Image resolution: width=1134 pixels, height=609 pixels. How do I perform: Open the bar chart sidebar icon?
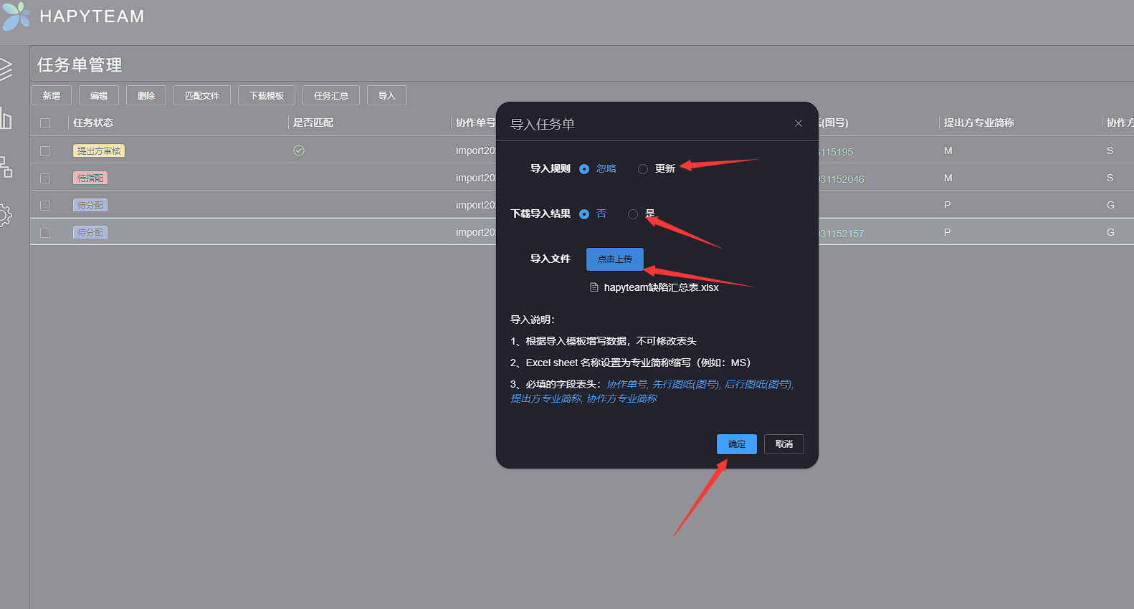[x=6, y=118]
